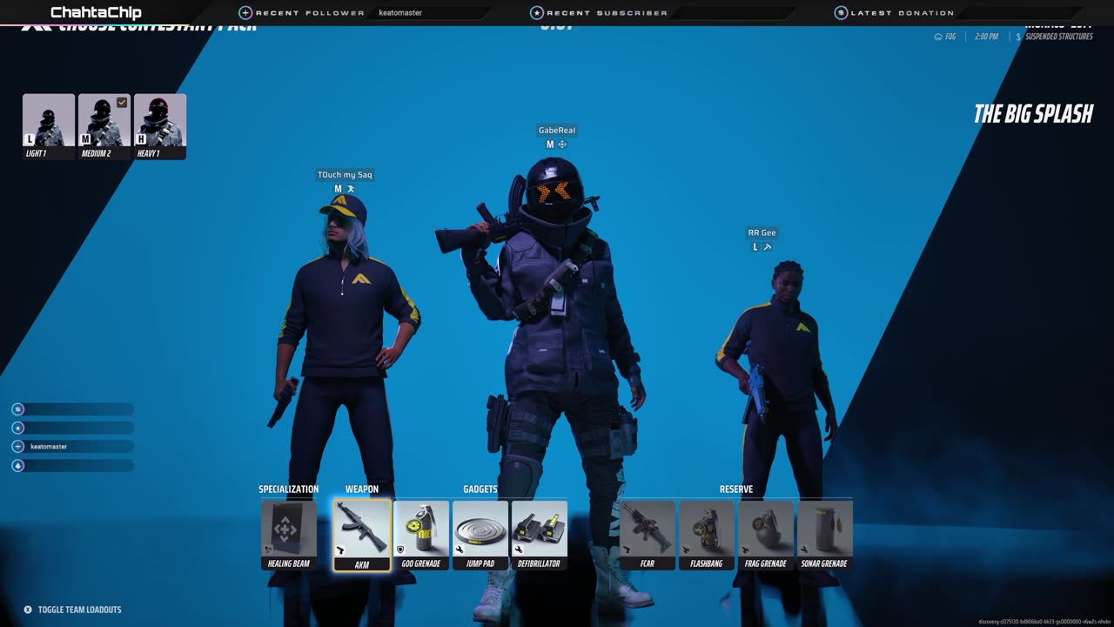The width and height of the screenshot is (1114, 627).
Task: Click the coin icon in the left overlay list
Action: click(18, 409)
